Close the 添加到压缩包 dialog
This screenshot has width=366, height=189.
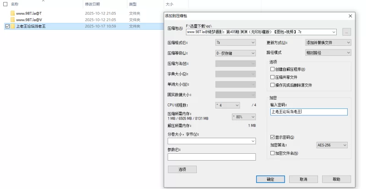pyautogui.click(x=350, y=16)
